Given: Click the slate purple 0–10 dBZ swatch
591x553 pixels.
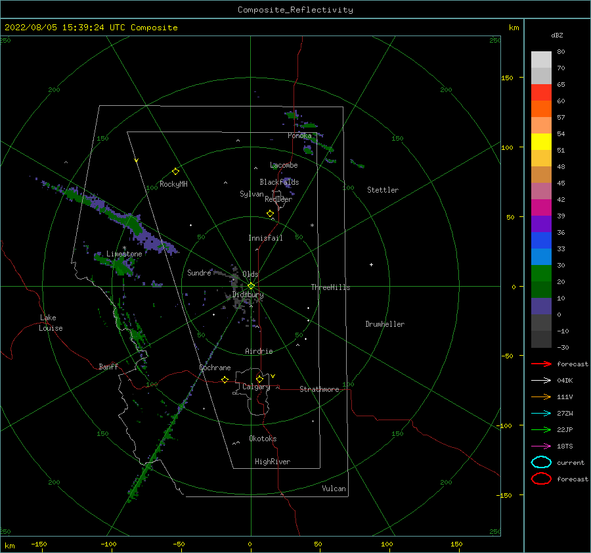Looking at the screenshot, I should (541, 306).
